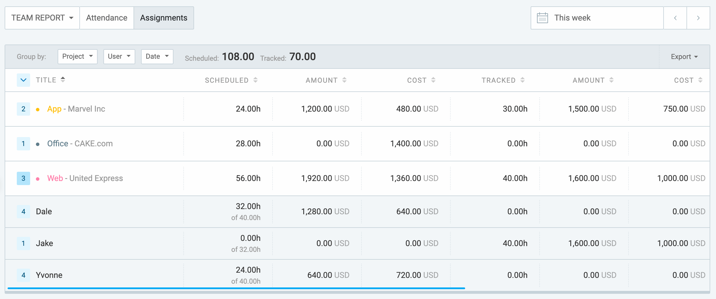Screen dimensions: 716x299
Task: Select user Yvonne
Action: 49,275
